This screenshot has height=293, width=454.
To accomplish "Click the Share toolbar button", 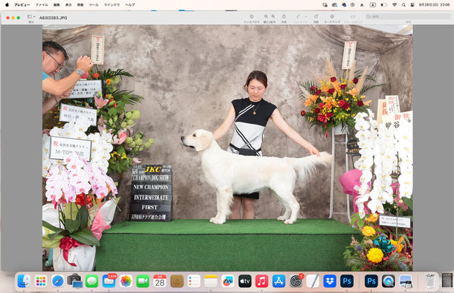I will pos(284,17).
